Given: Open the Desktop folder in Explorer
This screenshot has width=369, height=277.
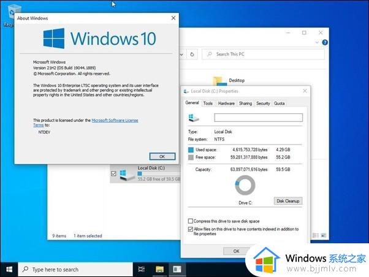Looking at the screenshot, I should [229, 81].
